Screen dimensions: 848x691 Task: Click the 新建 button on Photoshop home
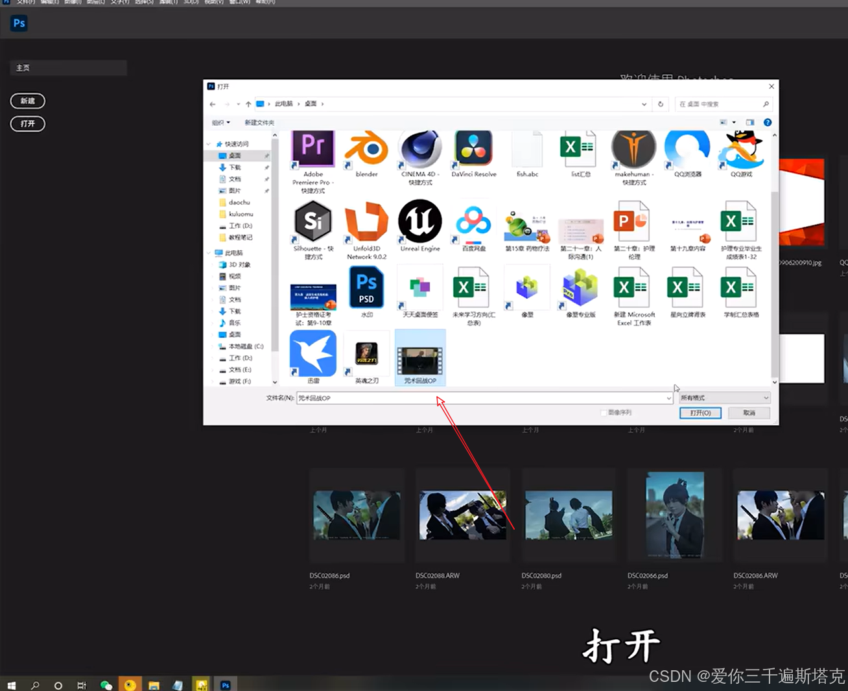click(28, 101)
